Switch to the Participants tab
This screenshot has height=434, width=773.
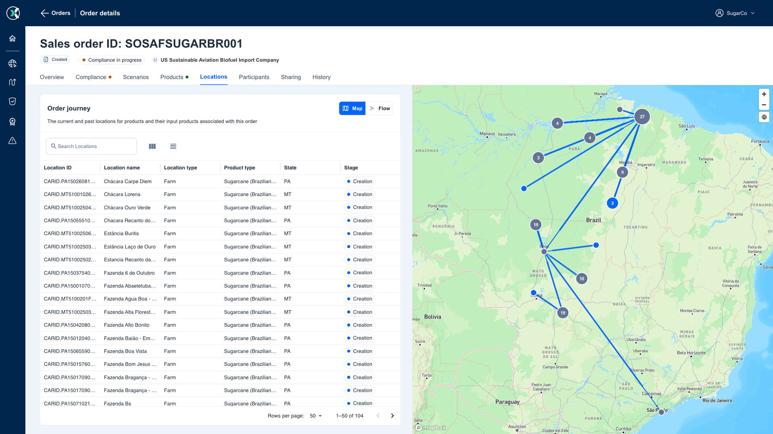pyautogui.click(x=254, y=77)
